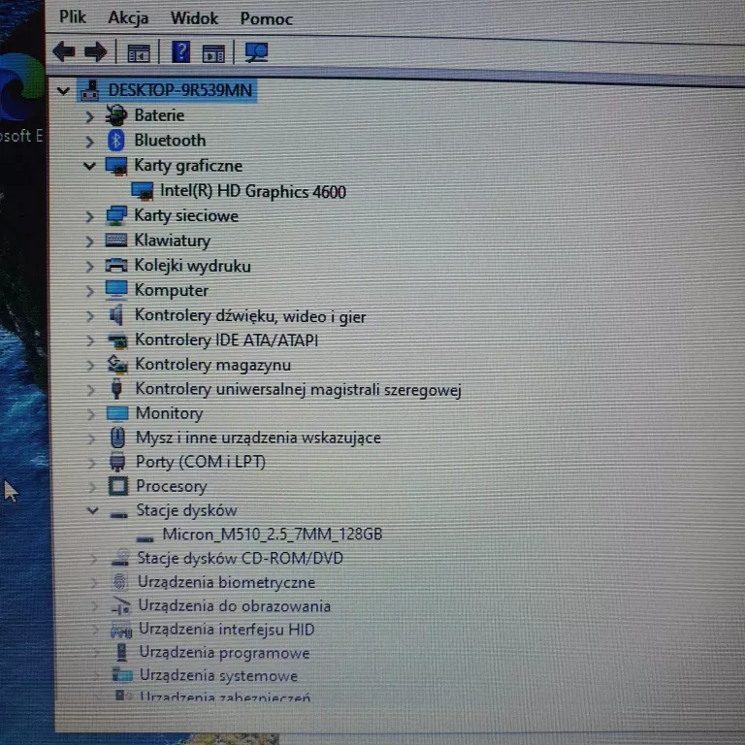745x745 pixels.
Task: Click the Karty graficzne display adapter icon
Action: coord(116,166)
